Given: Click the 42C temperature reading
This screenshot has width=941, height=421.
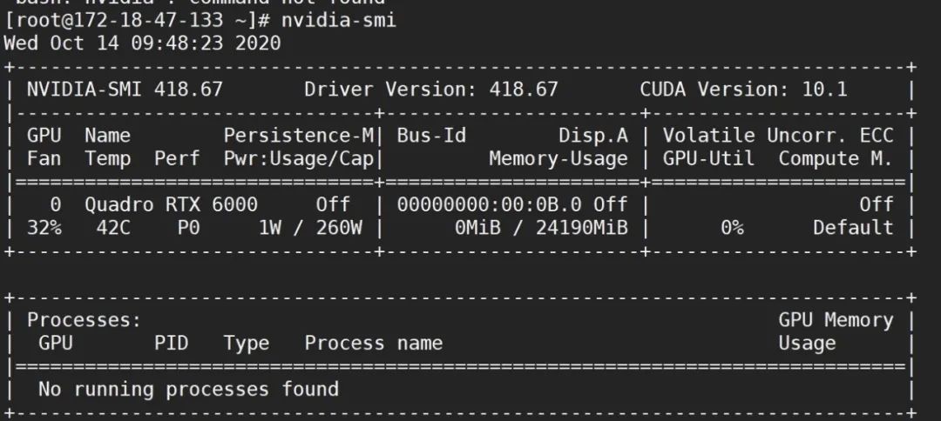Looking at the screenshot, I should coord(112,228).
